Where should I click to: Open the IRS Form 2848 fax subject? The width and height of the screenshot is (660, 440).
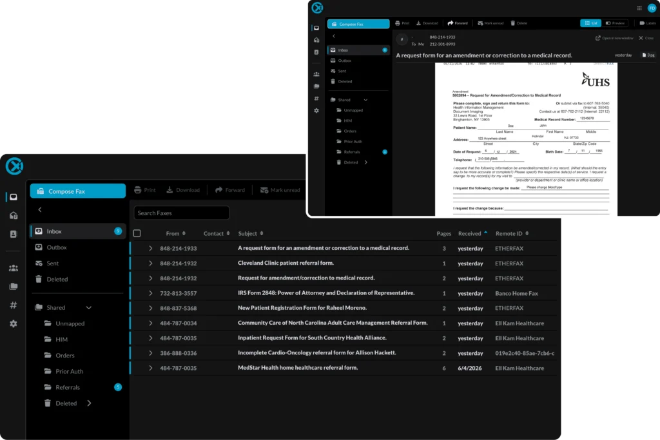326,292
